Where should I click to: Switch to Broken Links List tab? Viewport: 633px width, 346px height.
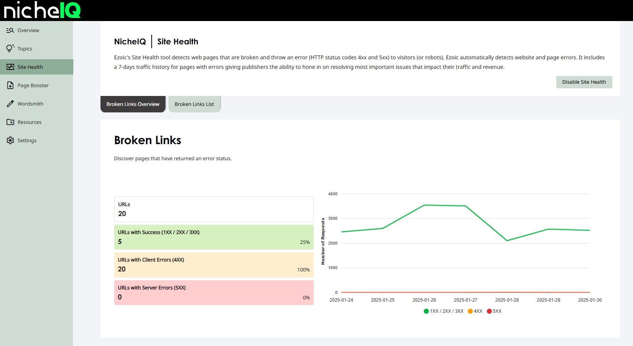tap(194, 104)
